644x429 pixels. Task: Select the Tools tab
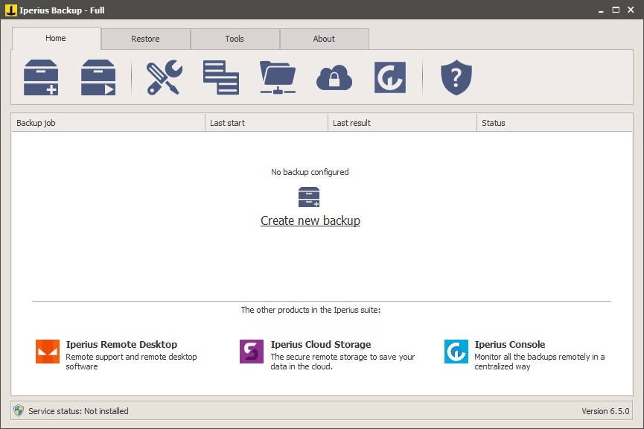[235, 38]
